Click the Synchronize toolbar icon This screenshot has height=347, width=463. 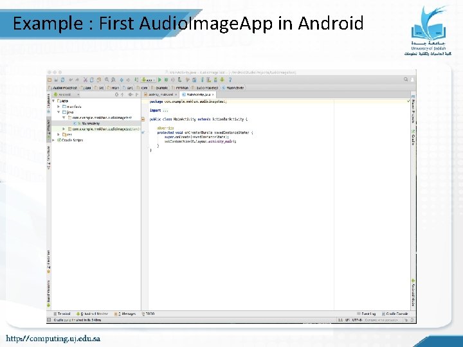coord(62,80)
